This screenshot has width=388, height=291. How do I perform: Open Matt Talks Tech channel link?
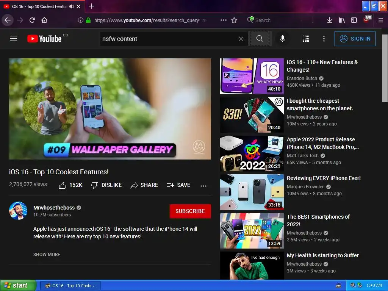pyautogui.click(x=303, y=156)
